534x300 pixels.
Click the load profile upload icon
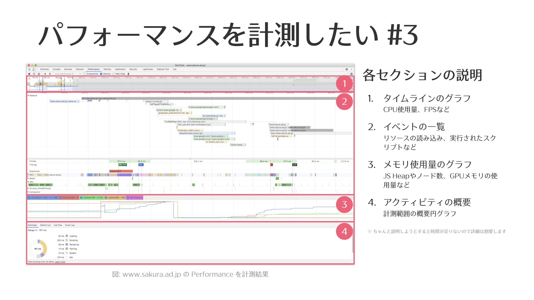pyautogui.click(x=45, y=74)
